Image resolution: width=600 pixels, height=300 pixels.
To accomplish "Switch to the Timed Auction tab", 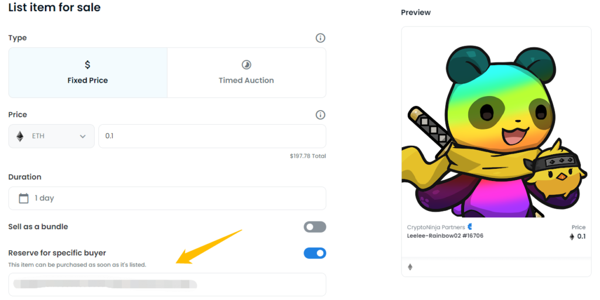I will pyautogui.click(x=247, y=73).
